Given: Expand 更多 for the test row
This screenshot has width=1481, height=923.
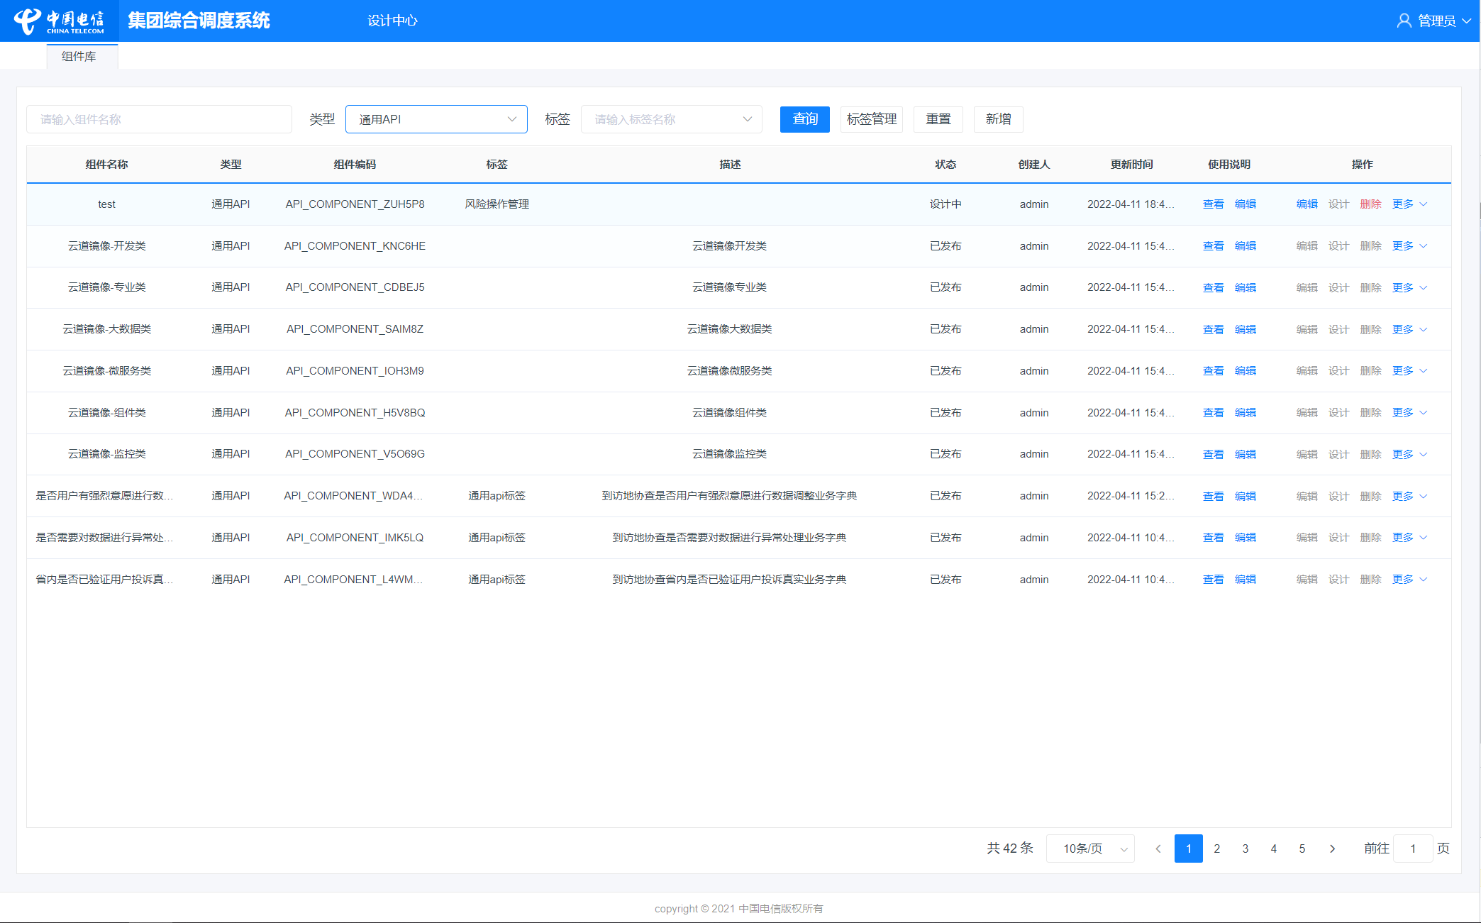Looking at the screenshot, I should (x=1409, y=204).
